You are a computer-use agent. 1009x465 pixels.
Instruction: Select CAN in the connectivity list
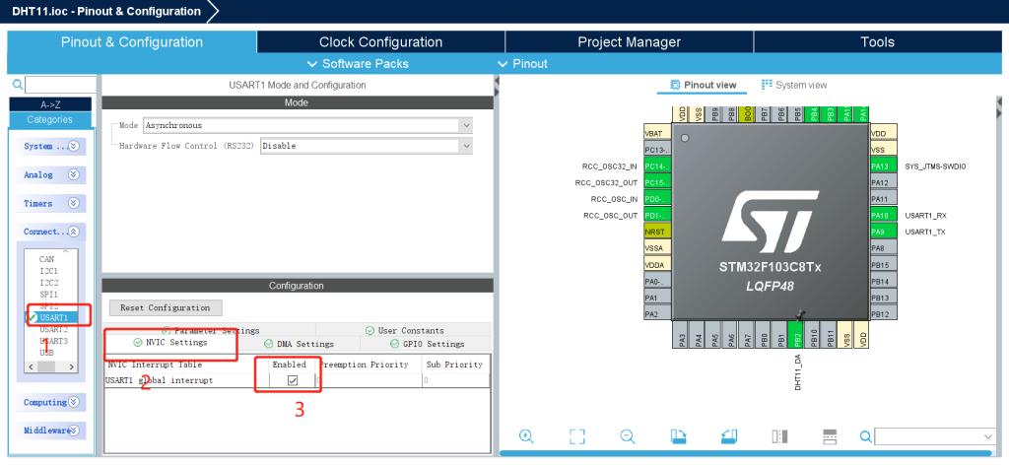click(46, 259)
